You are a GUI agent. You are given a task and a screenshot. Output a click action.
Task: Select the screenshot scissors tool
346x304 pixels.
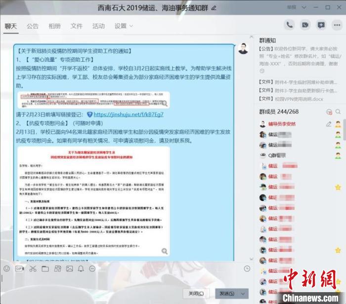coord(33,268)
